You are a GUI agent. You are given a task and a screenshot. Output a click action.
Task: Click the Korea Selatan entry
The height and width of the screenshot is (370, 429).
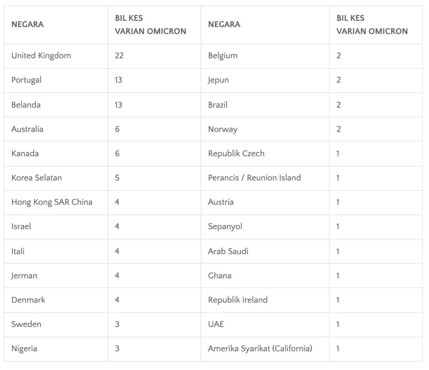tap(36, 178)
